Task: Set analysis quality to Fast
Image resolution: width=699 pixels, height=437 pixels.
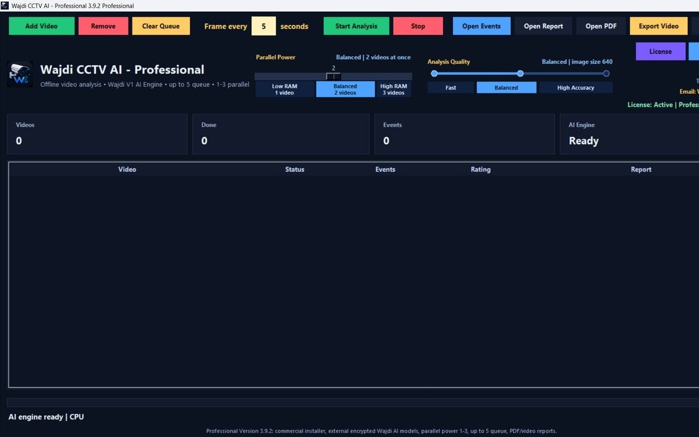Action: click(451, 87)
